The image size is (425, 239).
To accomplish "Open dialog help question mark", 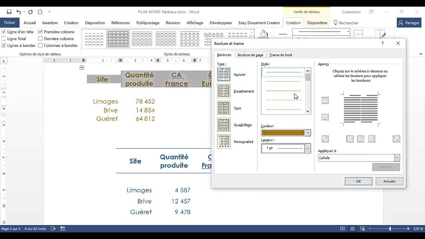I will [382, 43].
